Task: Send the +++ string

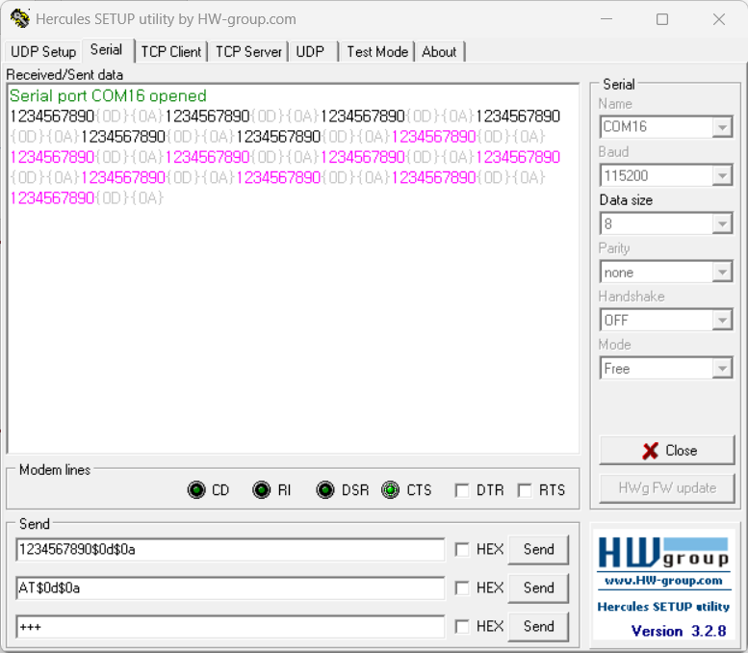Action: point(538,626)
